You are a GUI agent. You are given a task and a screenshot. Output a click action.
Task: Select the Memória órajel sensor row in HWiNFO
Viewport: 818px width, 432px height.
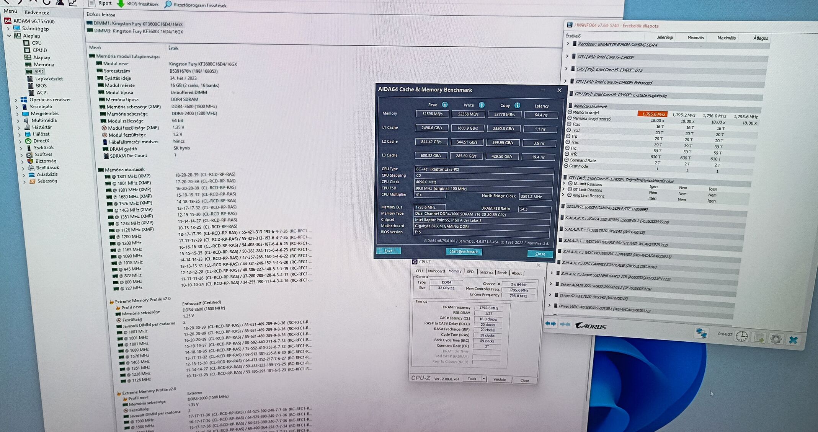(x=663, y=114)
